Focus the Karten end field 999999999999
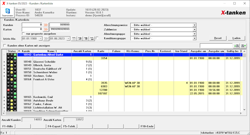This screenshot has height=135, width=250. pyautogui.click(x=60, y=29)
